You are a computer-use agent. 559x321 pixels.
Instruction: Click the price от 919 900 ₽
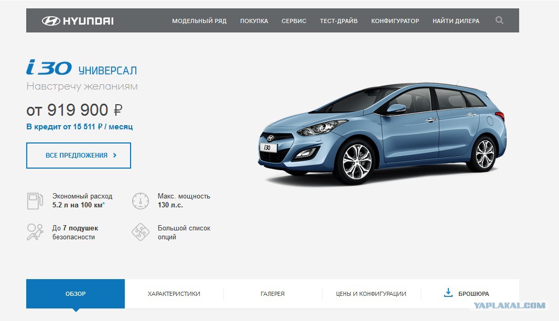[74, 110]
